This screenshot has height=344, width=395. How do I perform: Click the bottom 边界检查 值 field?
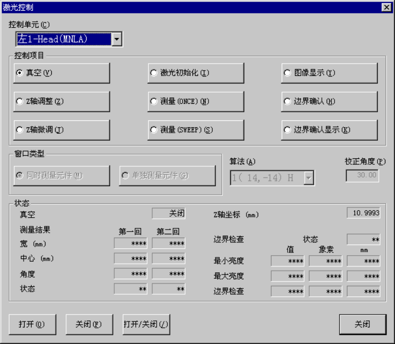coord(288,291)
